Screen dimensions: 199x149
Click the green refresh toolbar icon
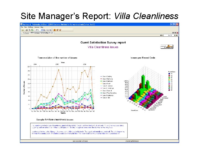tap(32, 30)
